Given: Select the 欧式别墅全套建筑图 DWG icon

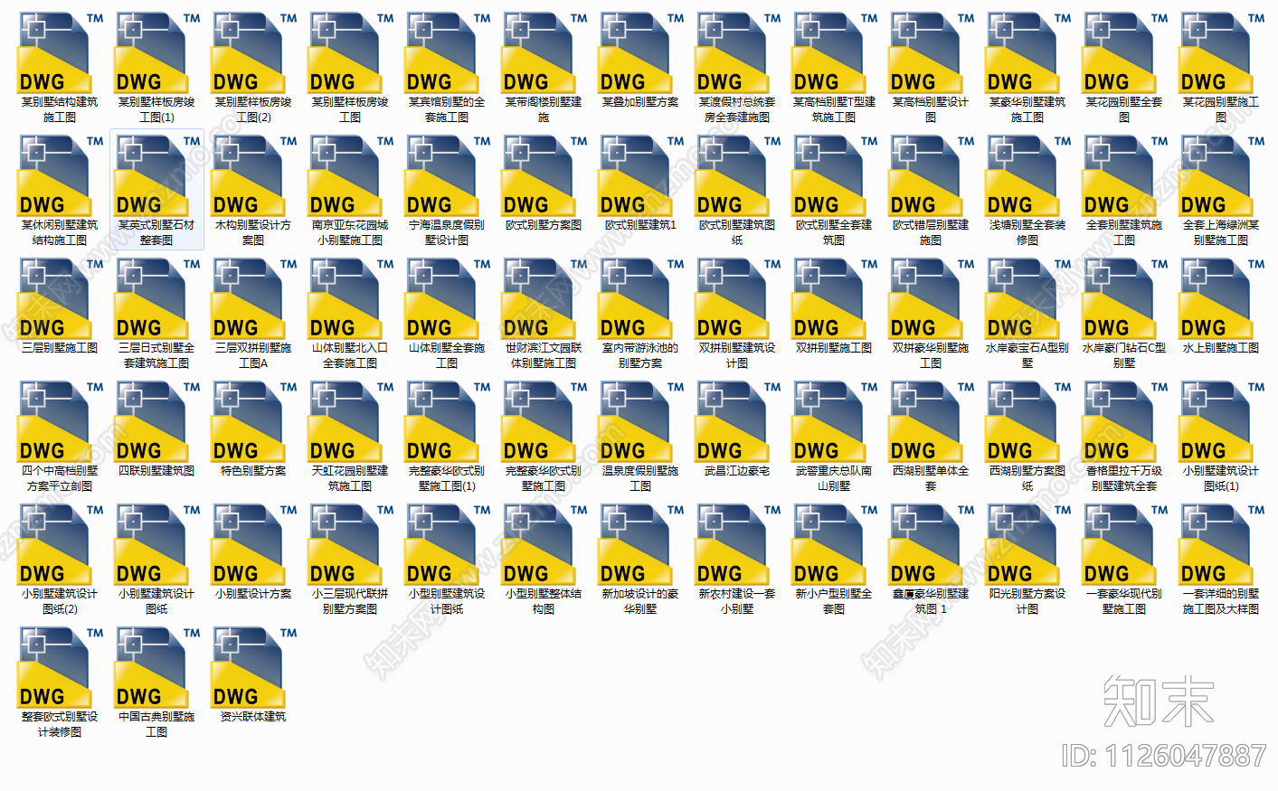Looking at the screenshot, I should (828, 176).
